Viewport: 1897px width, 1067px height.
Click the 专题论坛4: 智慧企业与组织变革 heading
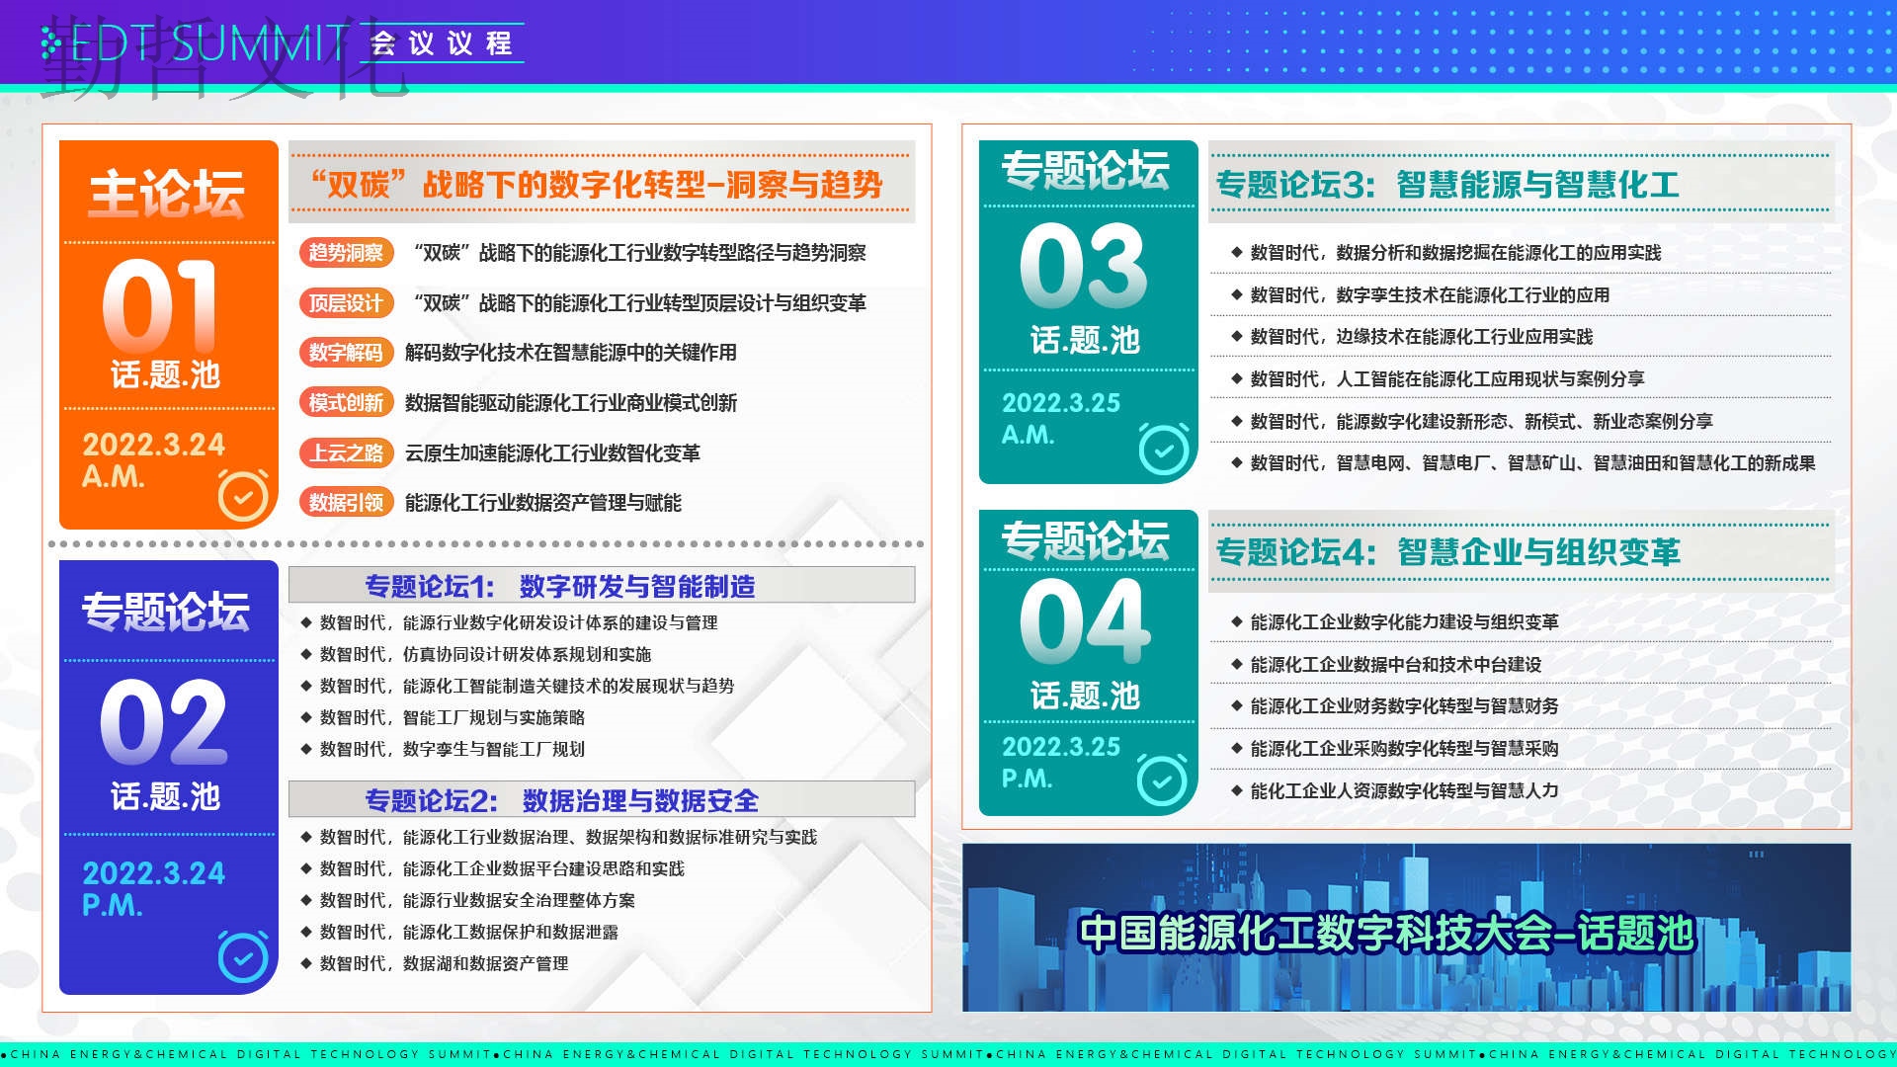pyautogui.click(x=1447, y=551)
